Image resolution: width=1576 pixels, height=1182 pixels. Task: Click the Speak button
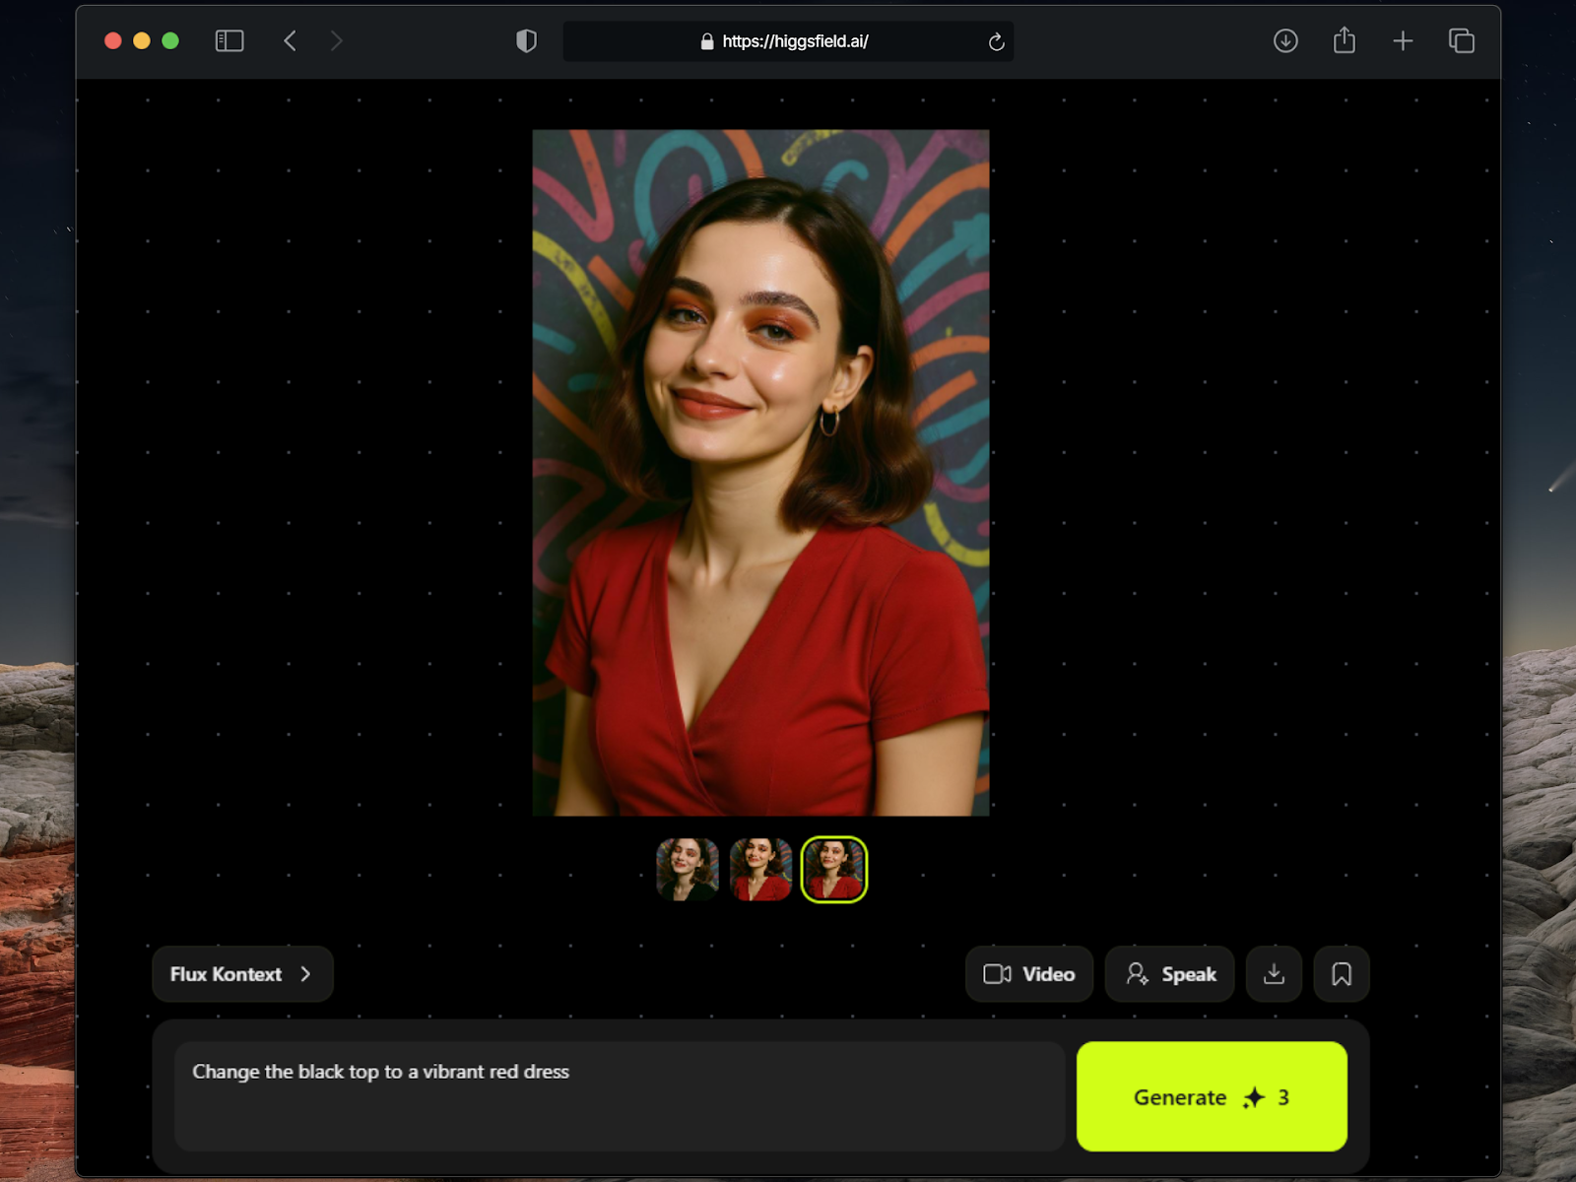pyautogui.click(x=1169, y=974)
